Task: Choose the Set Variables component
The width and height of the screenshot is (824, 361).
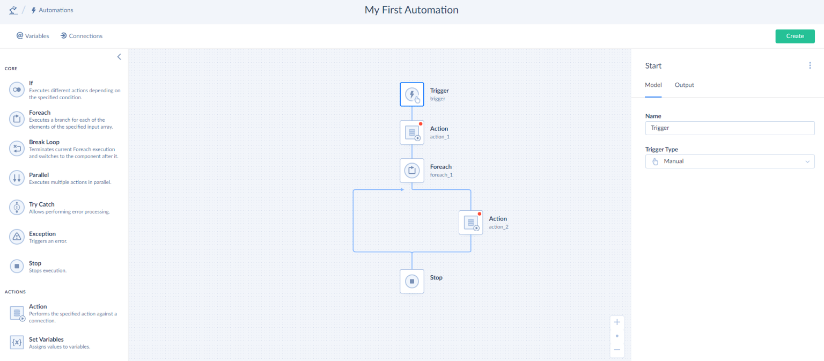Action: pos(64,343)
